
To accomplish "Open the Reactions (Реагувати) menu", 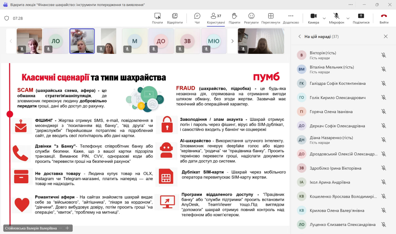I will pos(251,18).
